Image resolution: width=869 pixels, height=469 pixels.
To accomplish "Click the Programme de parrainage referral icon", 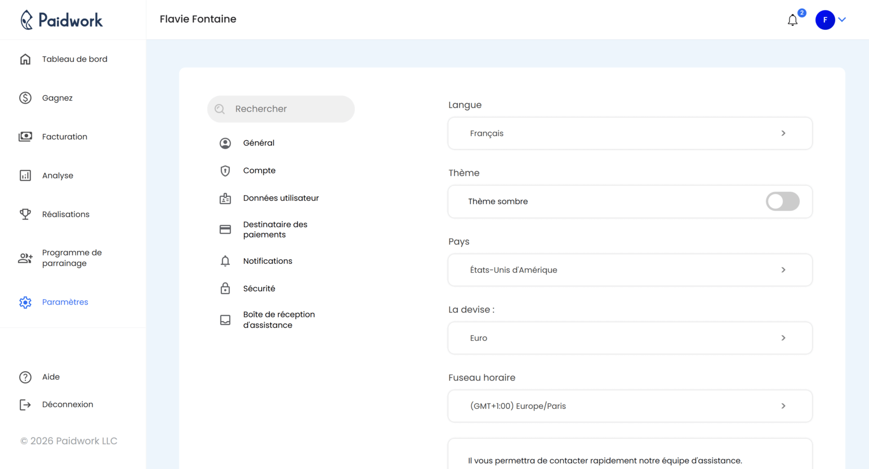I will [25, 257].
